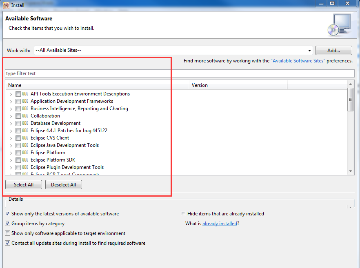Click the category icon next to Database Development
Viewport: 360px width, 268px height.
(25, 123)
